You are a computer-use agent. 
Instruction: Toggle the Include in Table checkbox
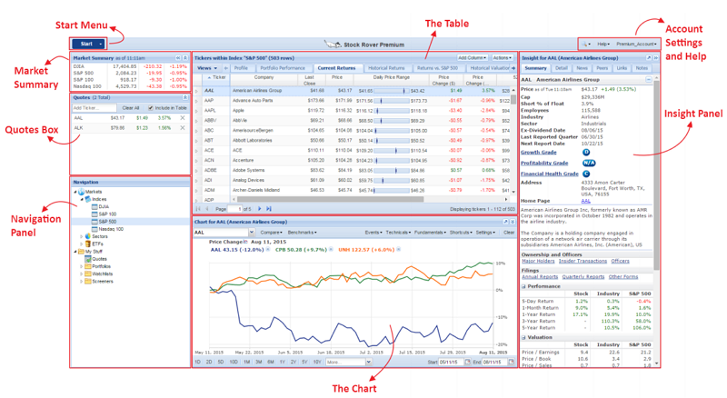click(151, 107)
